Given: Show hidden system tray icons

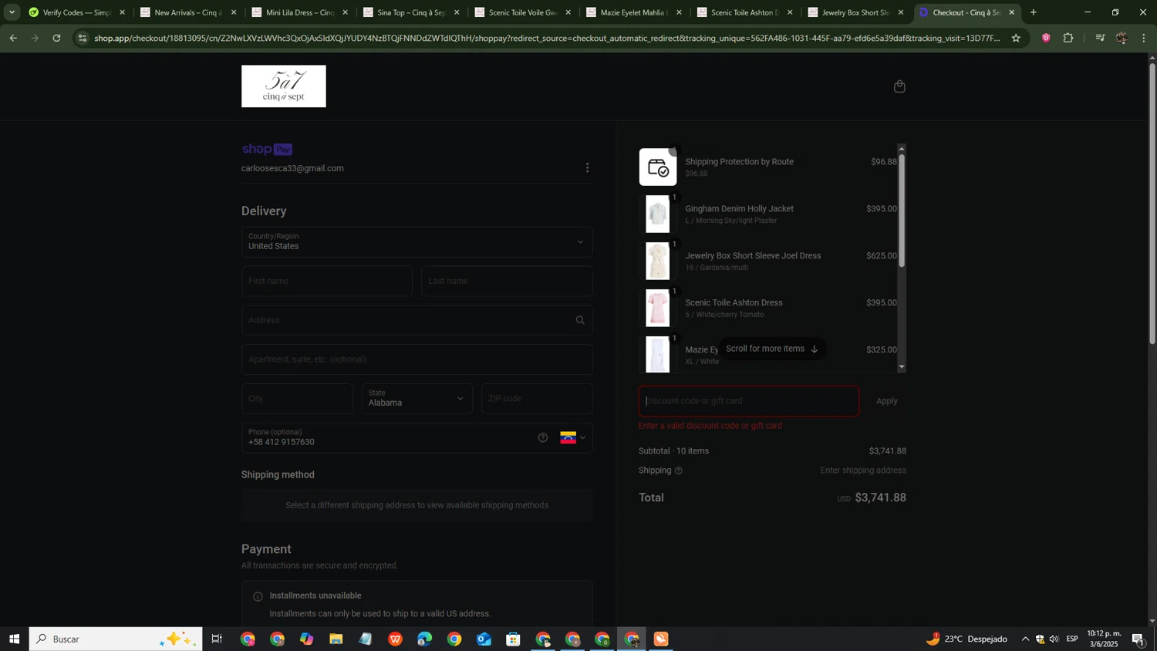Looking at the screenshot, I should coord(1025,639).
